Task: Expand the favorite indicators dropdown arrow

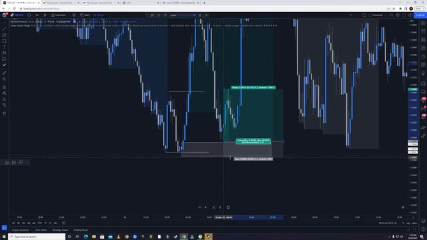Action: 69,15
